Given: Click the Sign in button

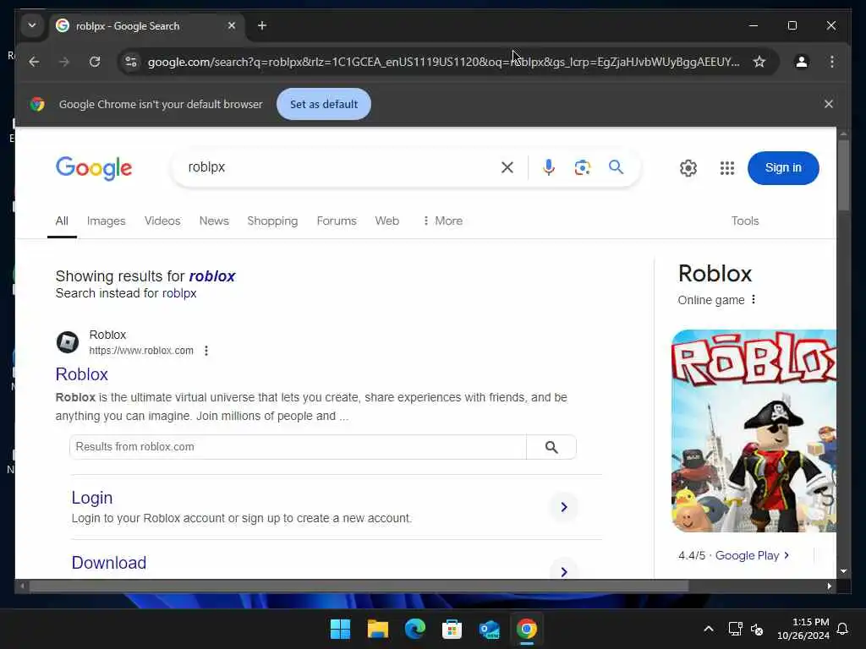Looking at the screenshot, I should click(783, 168).
